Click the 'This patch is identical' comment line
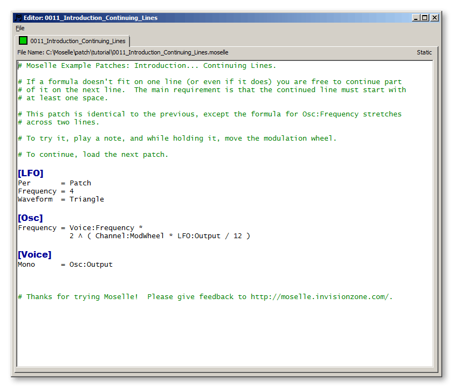Image resolution: width=453 pixels, height=388 pixels. (210, 114)
